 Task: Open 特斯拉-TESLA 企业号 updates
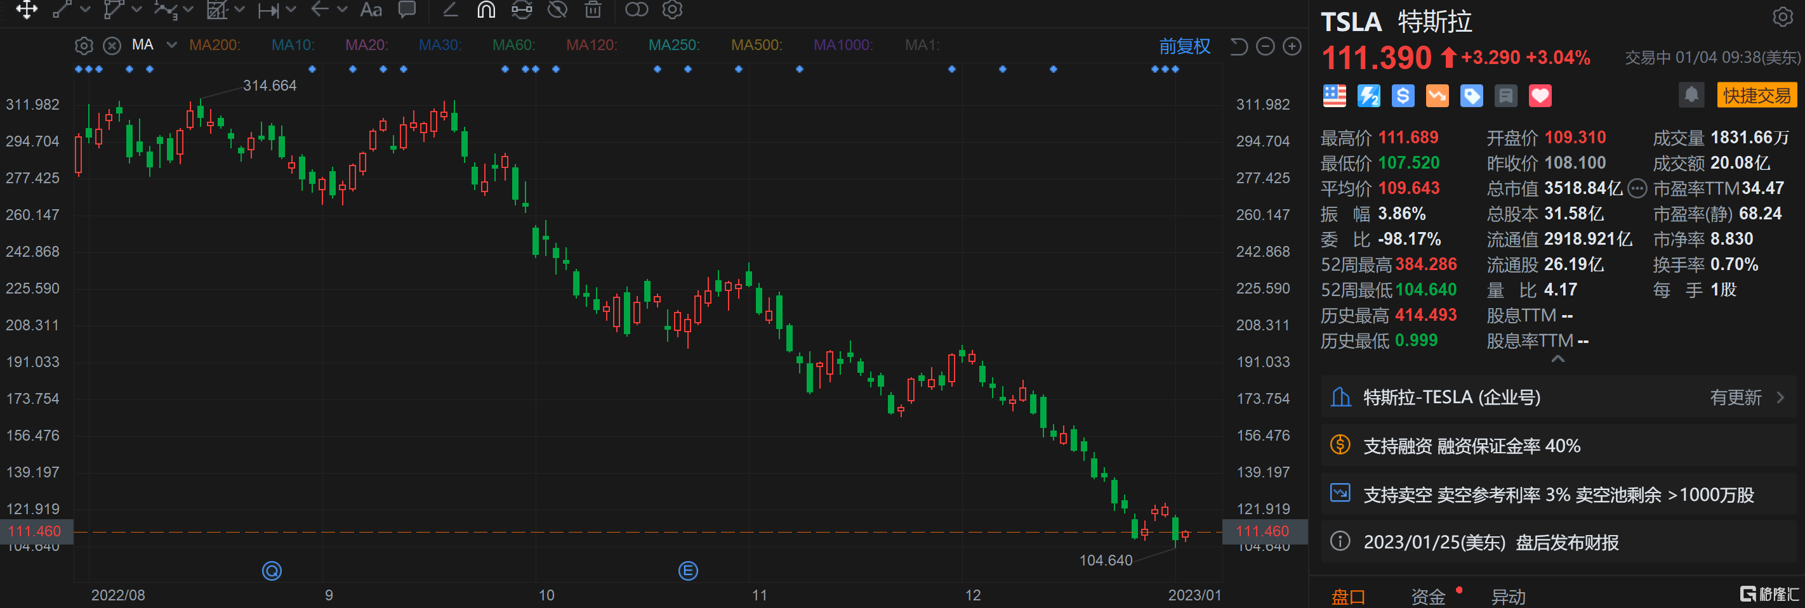coord(1559,398)
